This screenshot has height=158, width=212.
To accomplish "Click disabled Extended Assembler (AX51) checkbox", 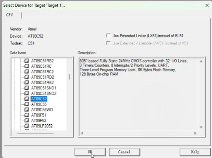I will click(108, 43).
